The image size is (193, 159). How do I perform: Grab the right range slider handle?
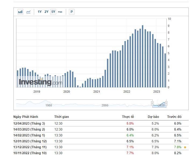(166, 103)
